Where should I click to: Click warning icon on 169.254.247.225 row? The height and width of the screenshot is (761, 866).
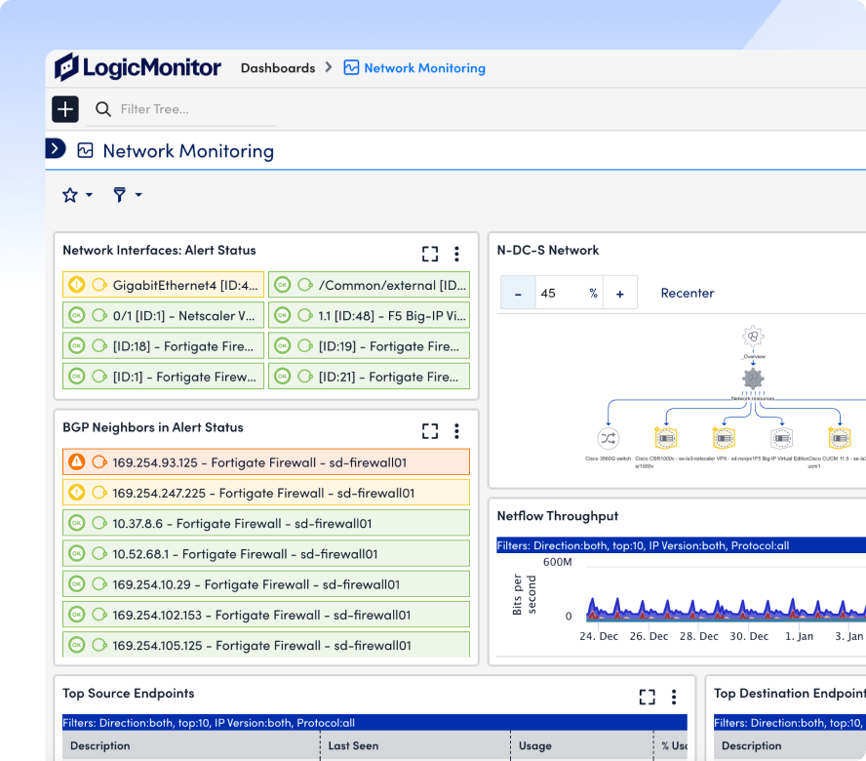pos(77,492)
